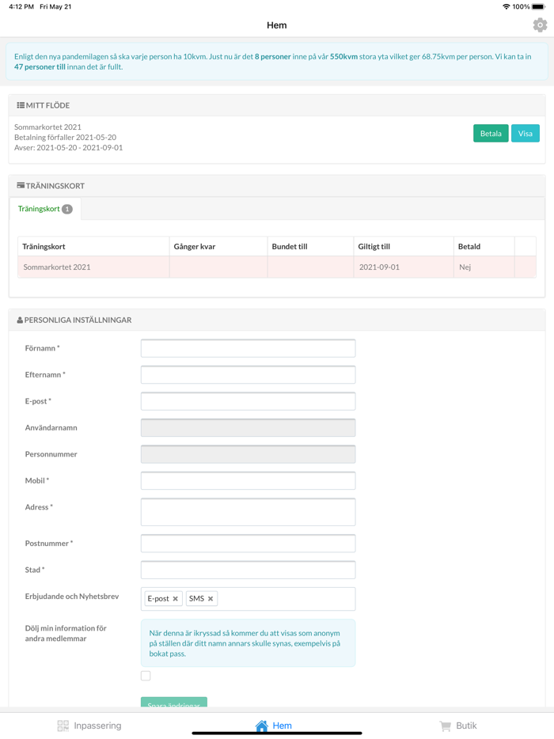Click the Stad input field
554x739 pixels.
[x=248, y=570]
